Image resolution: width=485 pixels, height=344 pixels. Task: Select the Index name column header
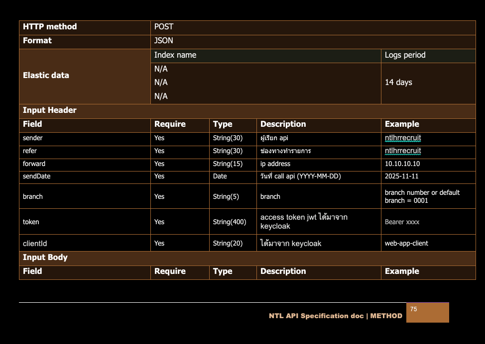175,55
